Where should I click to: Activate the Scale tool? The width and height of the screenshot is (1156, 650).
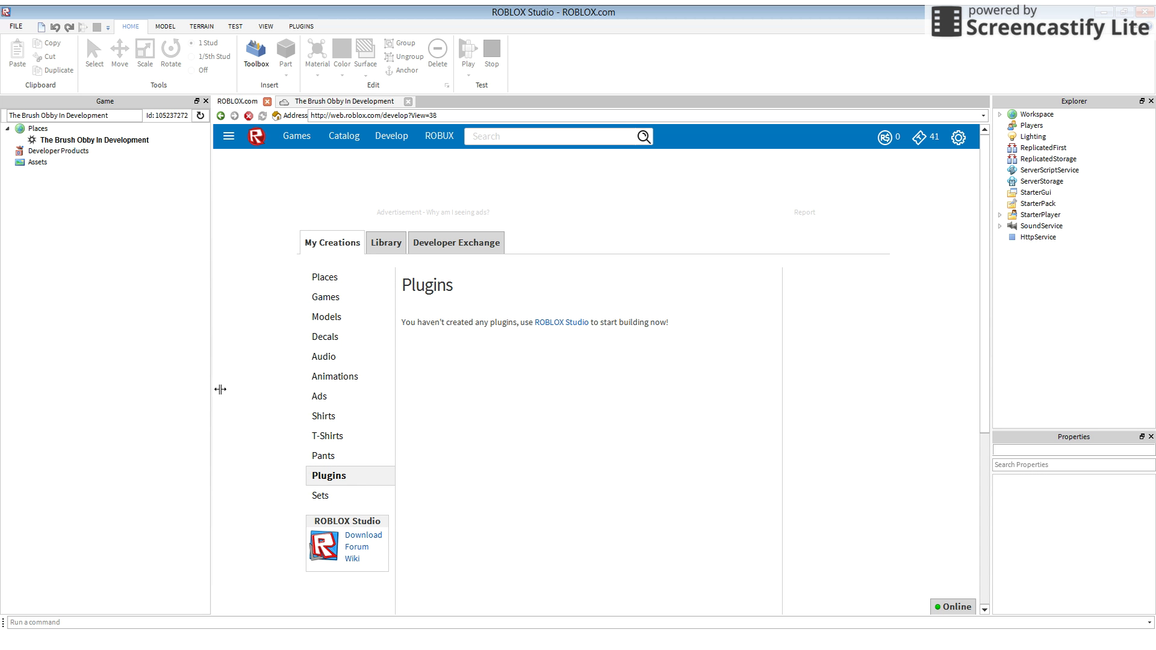(144, 53)
